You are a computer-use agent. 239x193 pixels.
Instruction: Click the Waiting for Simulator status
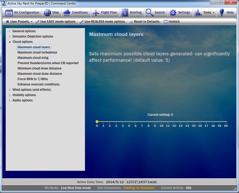139,188
